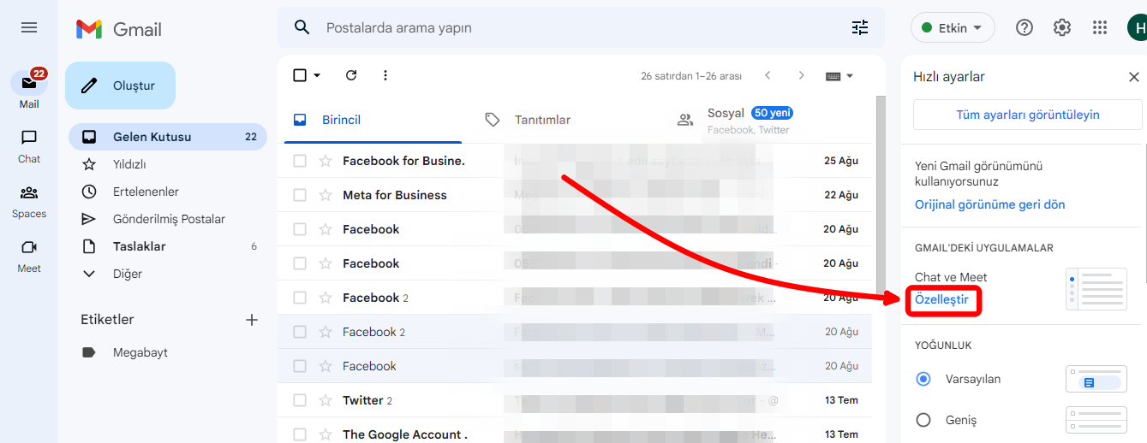
Task: Open the Google apps grid icon
Action: (x=1100, y=27)
